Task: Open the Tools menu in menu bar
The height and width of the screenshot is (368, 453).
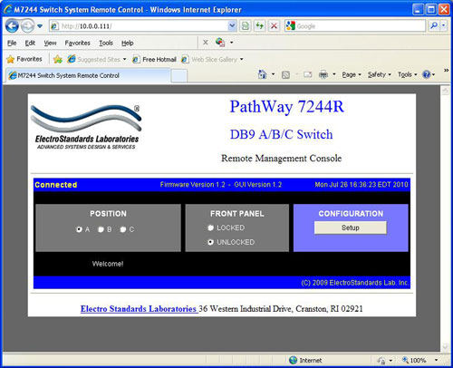Action: (106, 43)
